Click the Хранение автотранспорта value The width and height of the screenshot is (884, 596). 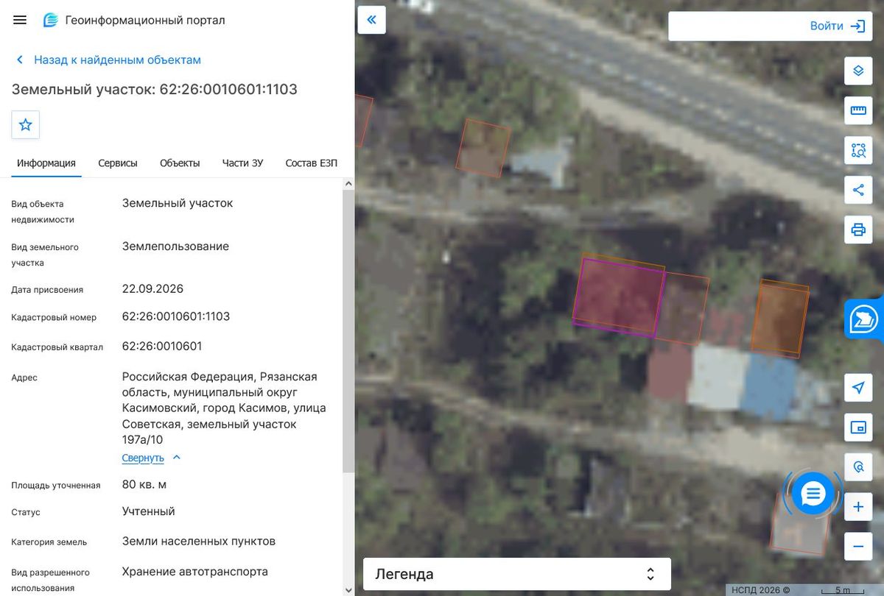tap(195, 571)
